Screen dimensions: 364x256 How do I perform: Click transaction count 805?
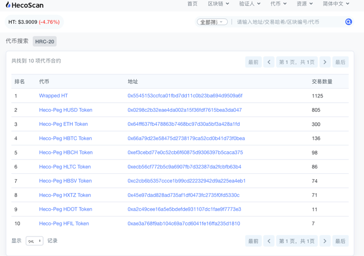pyautogui.click(x=316, y=110)
